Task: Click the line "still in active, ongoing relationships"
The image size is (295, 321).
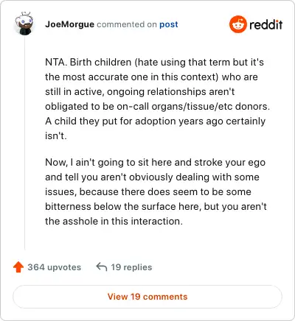Action: (x=139, y=92)
